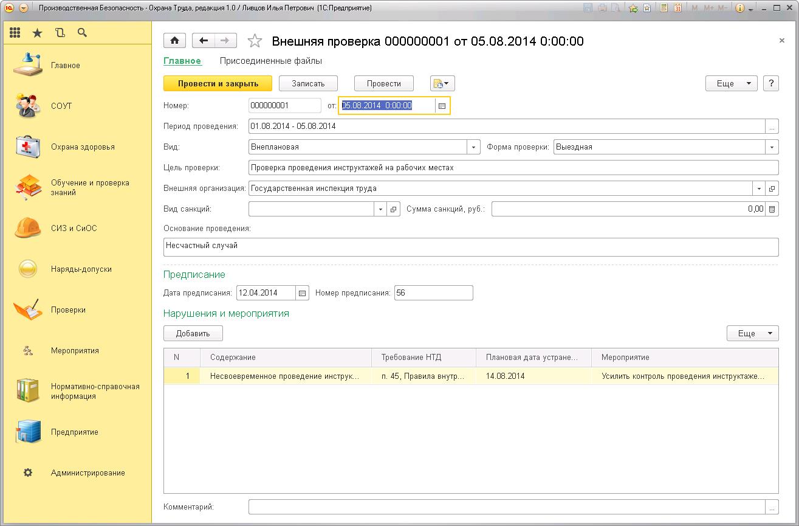
Task: Open calendar picker for document date
Action: tap(442, 106)
